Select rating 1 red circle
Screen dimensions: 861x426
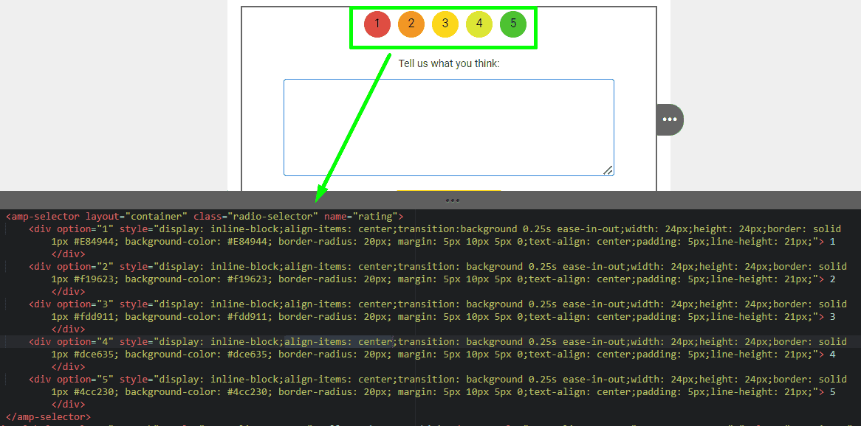click(377, 24)
